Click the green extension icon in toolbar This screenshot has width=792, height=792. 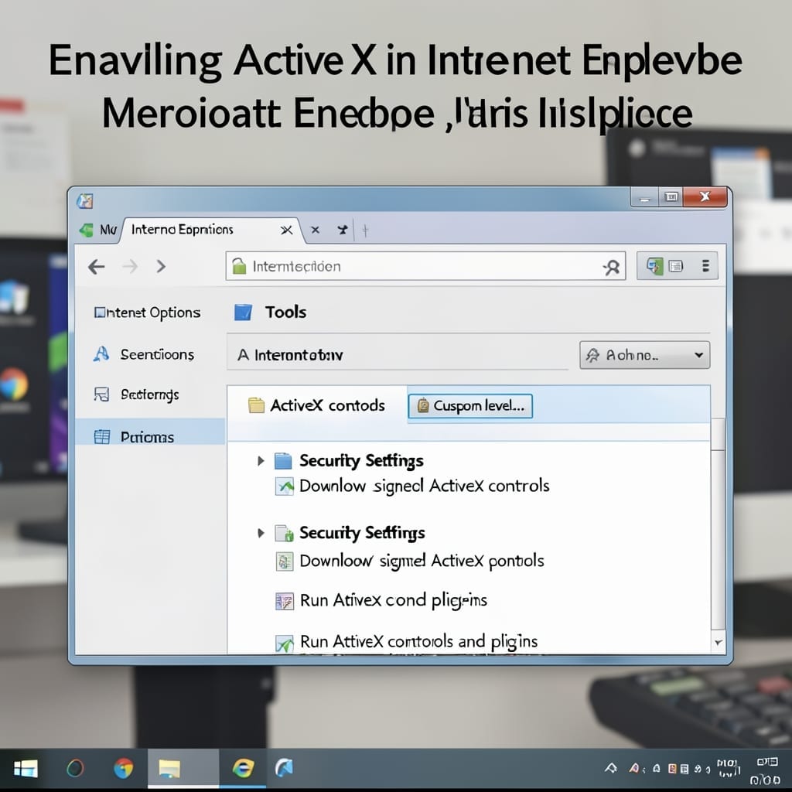pyautogui.click(x=655, y=266)
